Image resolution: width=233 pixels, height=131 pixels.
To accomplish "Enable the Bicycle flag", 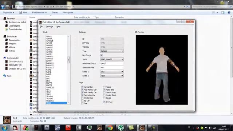I will click(x=104, y=98).
